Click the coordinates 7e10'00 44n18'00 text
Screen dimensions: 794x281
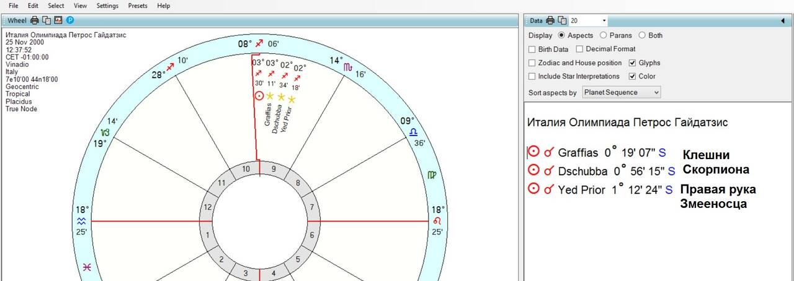coord(32,79)
